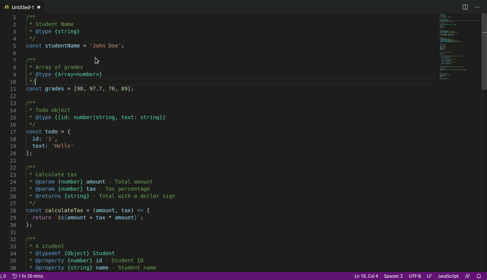Click the 'Array of grades' comment
487x280 pixels.
tap(59, 67)
